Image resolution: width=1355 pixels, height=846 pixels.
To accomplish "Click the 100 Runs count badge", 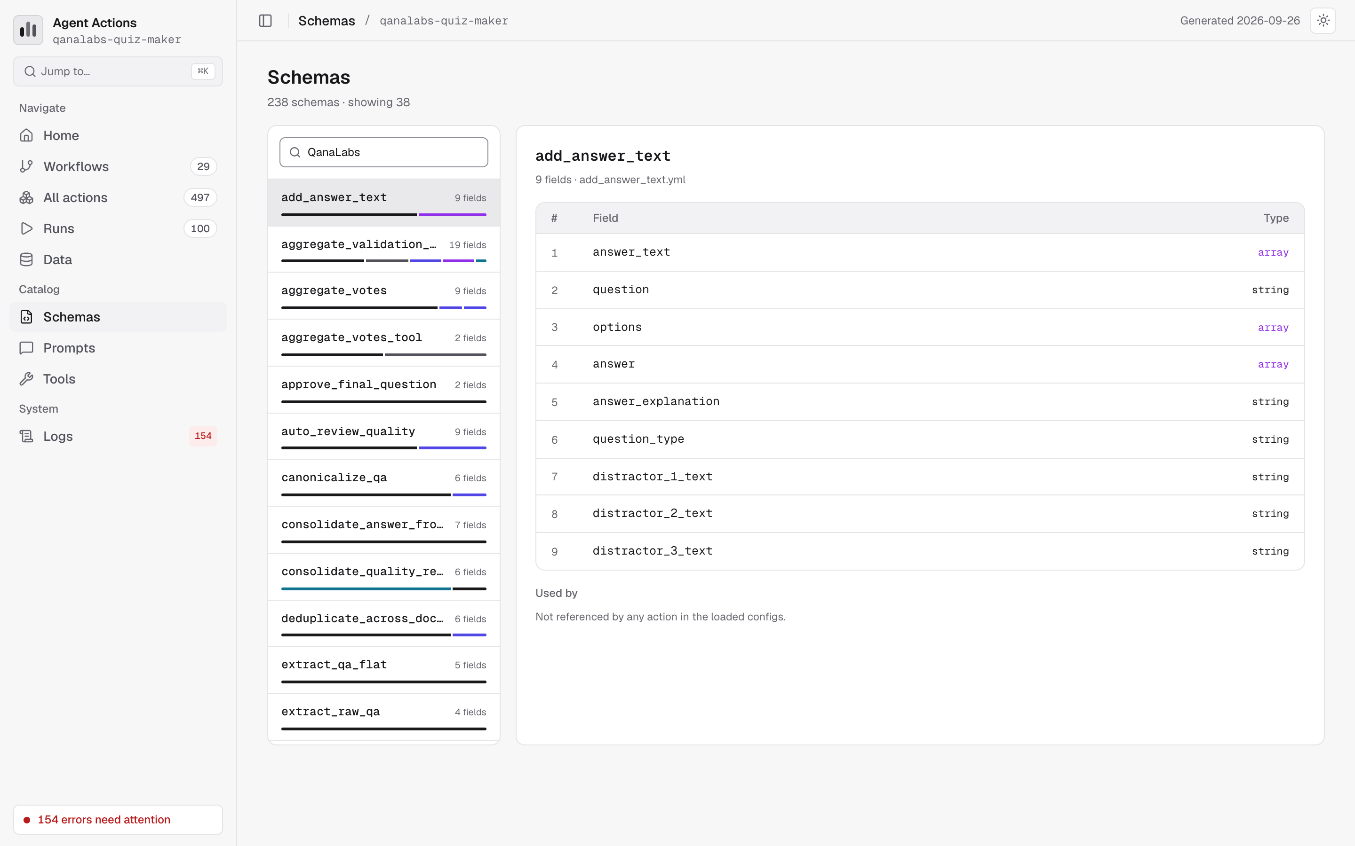I will (200, 228).
